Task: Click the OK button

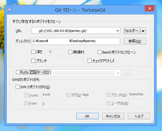Action: tap(87, 116)
